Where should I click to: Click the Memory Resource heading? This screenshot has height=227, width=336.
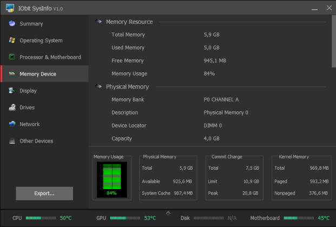(129, 22)
